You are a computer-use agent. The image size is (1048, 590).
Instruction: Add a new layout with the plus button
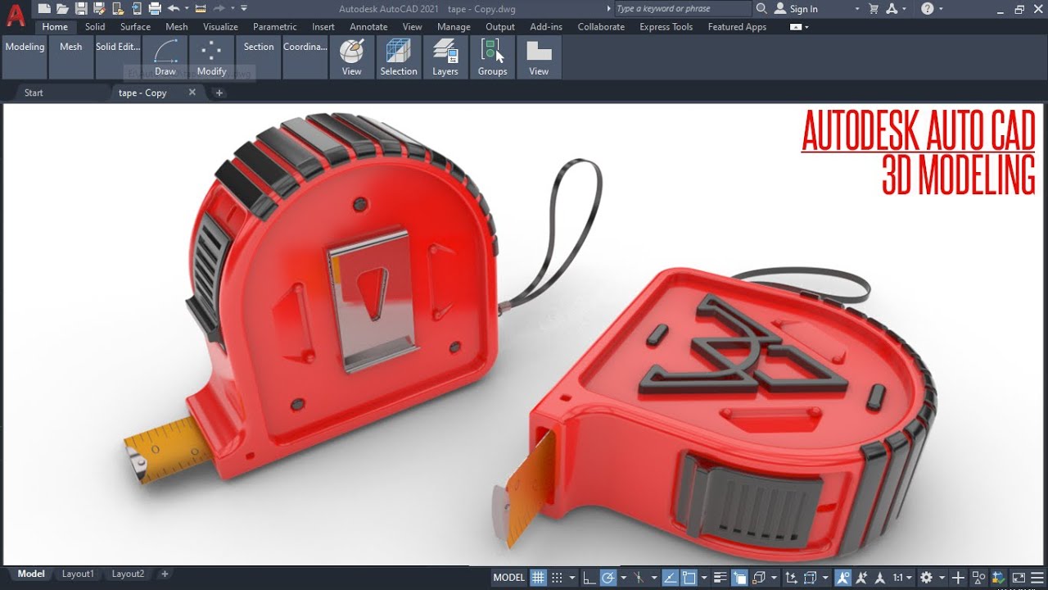pos(165,574)
